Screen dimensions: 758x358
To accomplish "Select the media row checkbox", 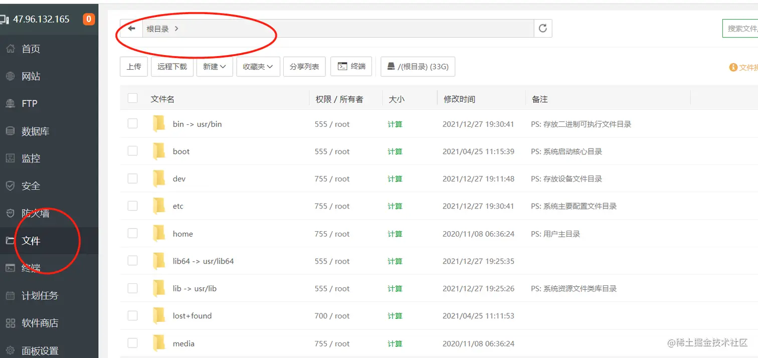I will click(132, 343).
